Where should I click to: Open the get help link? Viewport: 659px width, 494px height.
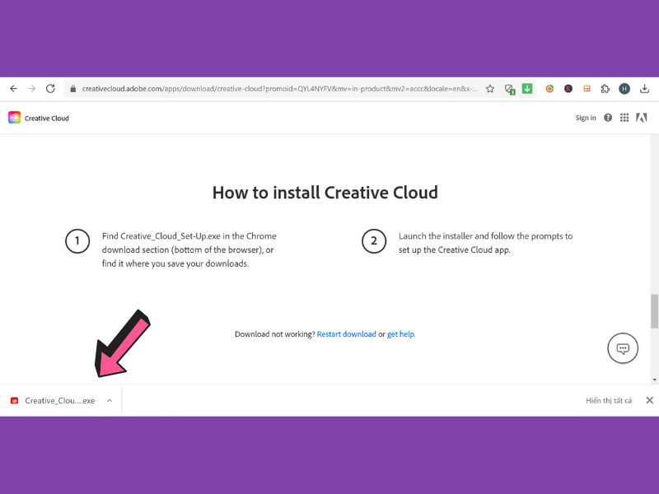[401, 334]
